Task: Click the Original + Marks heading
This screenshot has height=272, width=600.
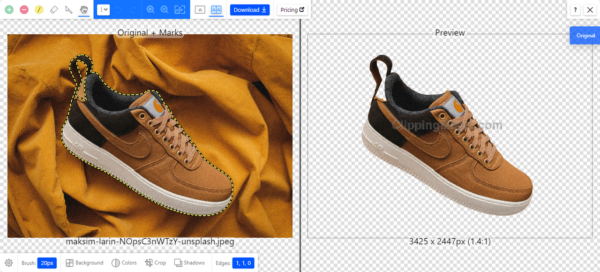Action: click(x=150, y=33)
